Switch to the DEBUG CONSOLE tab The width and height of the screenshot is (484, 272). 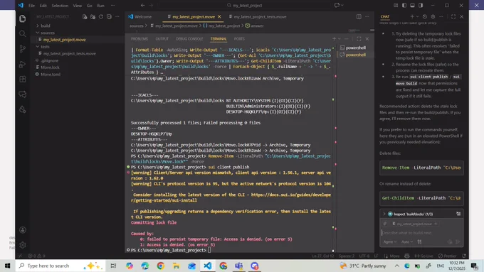[189, 39]
